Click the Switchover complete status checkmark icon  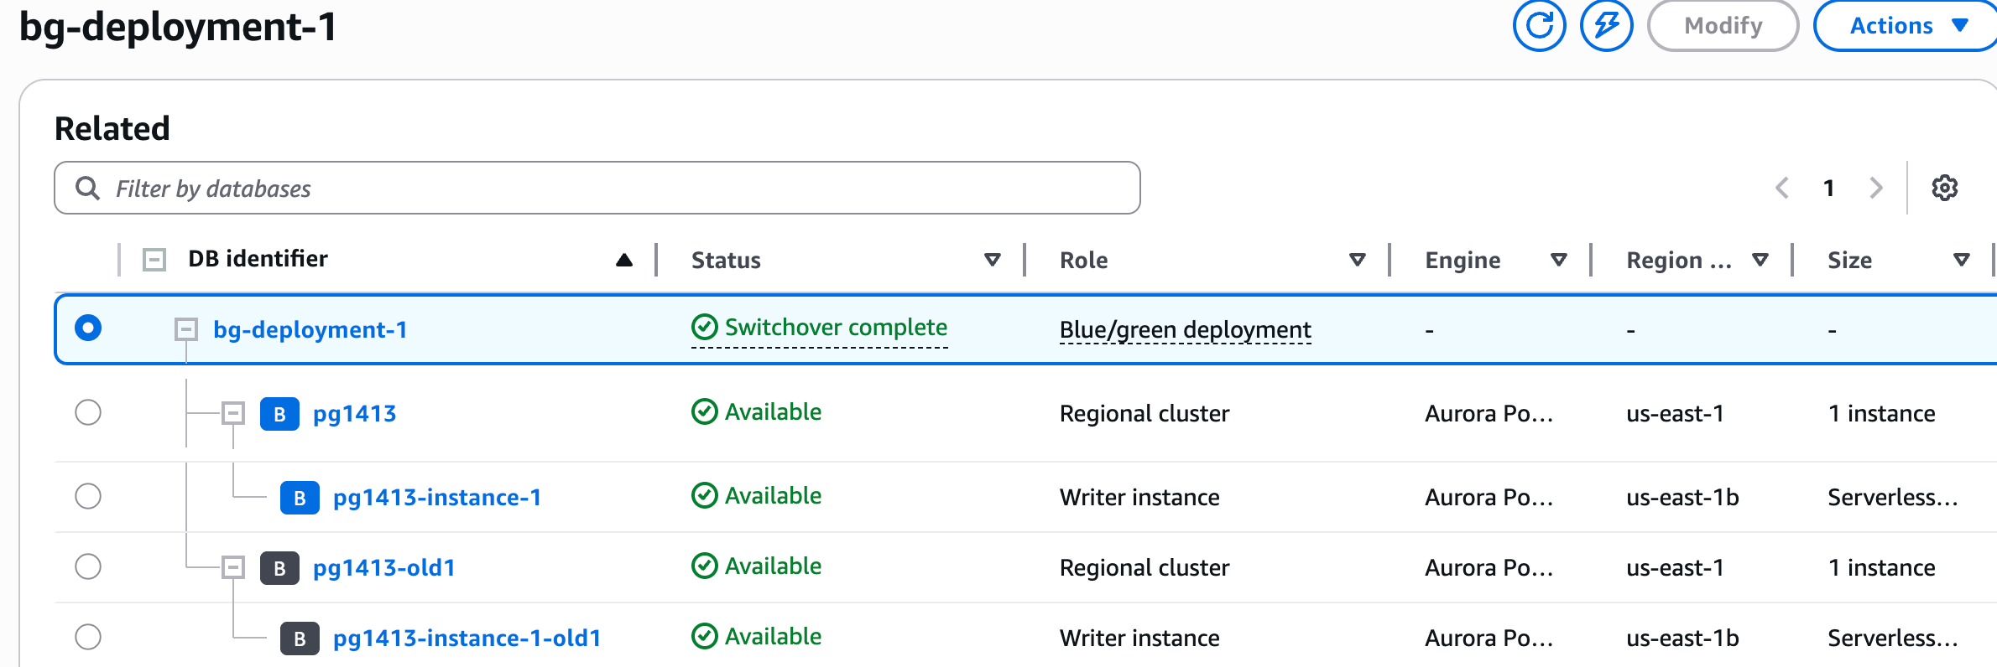[x=704, y=327]
